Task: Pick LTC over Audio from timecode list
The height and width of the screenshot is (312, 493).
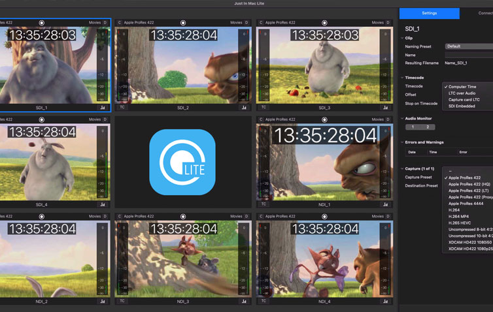Action: click(x=462, y=93)
